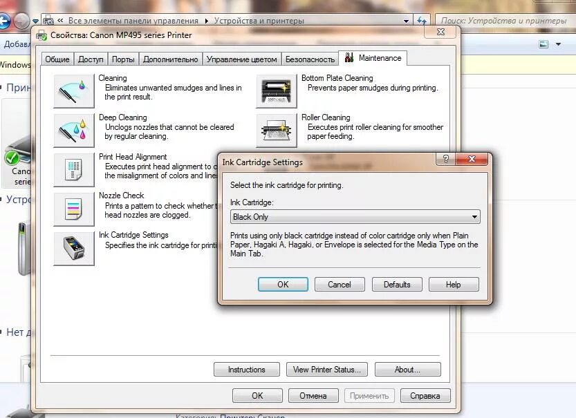The height and width of the screenshot is (418, 576).
Task: Confirm with OK in Ink Cartridge Settings
Action: coord(283,285)
